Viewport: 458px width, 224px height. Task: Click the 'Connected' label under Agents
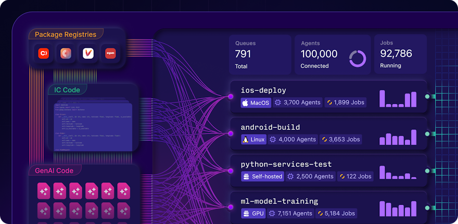[x=314, y=66]
